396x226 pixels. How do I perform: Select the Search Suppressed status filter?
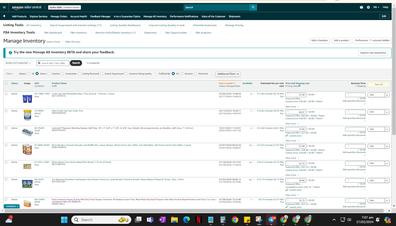[x=102, y=74]
